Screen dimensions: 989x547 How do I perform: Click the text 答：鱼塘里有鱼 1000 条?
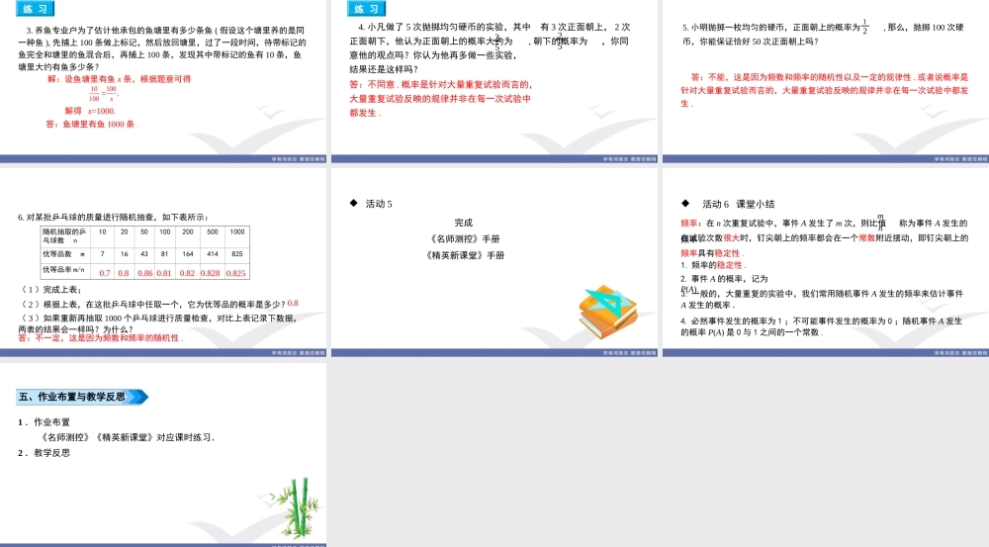pyautogui.click(x=91, y=125)
